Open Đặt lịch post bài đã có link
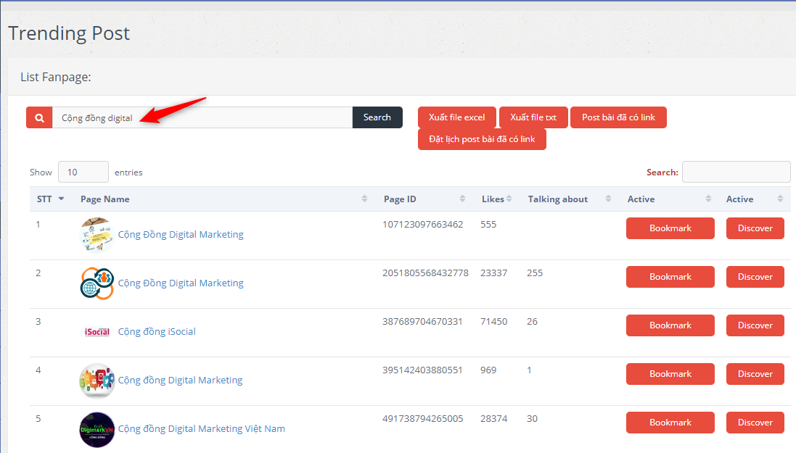The width and height of the screenshot is (796, 453). (x=482, y=139)
